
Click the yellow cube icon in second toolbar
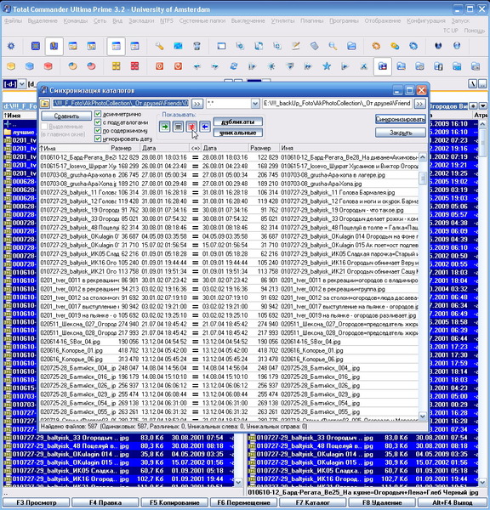tap(11, 66)
